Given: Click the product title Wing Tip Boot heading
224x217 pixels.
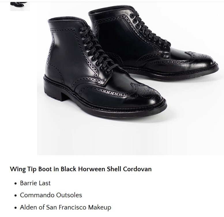Looking at the screenshot, I should point(81,169).
